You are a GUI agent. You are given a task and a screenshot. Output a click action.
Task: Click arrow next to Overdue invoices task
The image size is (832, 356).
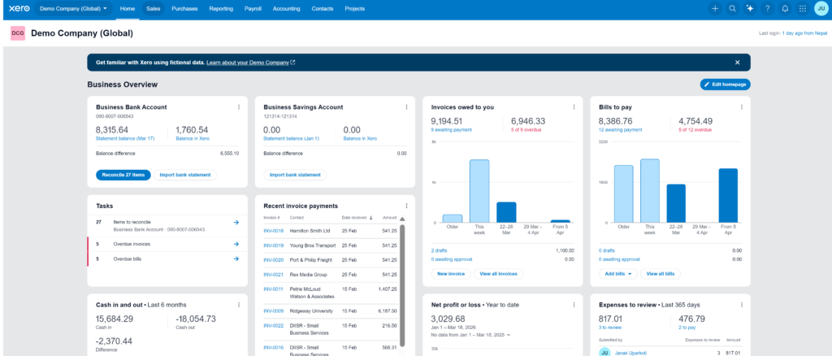(236, 243)
